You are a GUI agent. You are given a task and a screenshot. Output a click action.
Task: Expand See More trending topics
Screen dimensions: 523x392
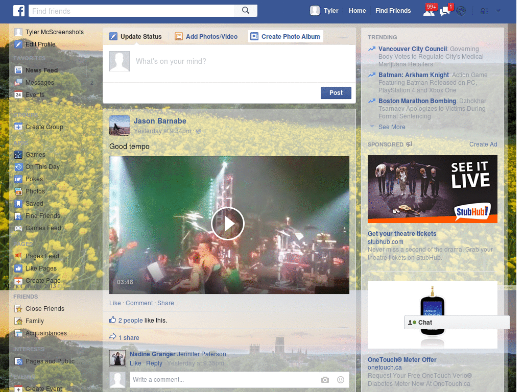pos(392,127)
